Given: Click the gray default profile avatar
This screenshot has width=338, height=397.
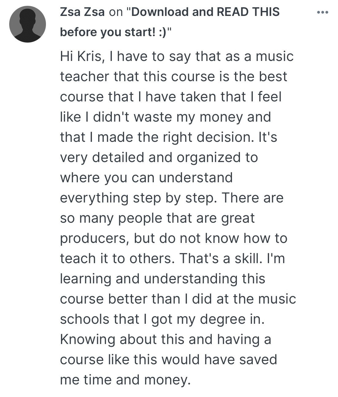Looking at the screenshot, I should [x=28, y=24].
